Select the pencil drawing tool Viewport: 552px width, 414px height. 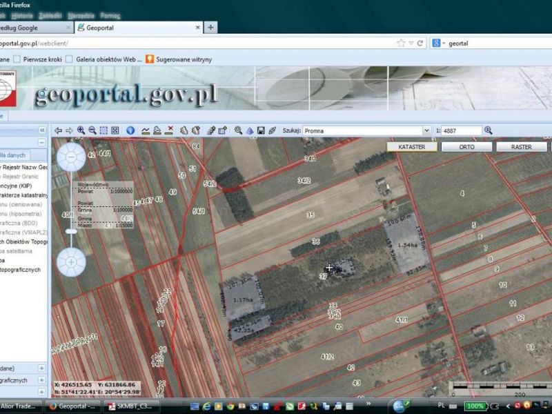(x=211, y=130)
